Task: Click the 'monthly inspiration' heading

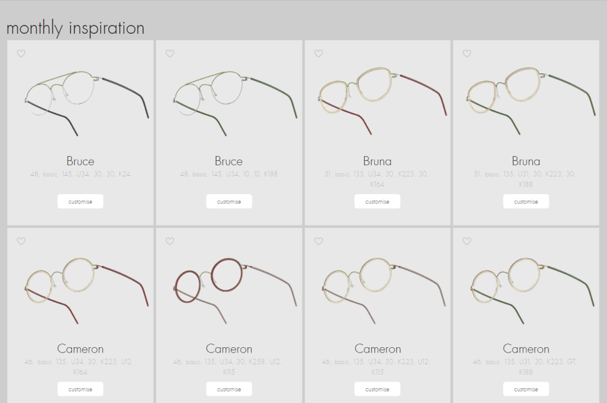Action: click(75, 28)
